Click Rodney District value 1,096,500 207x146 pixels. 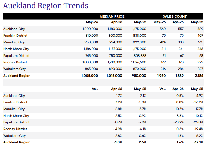click(138, 62)
